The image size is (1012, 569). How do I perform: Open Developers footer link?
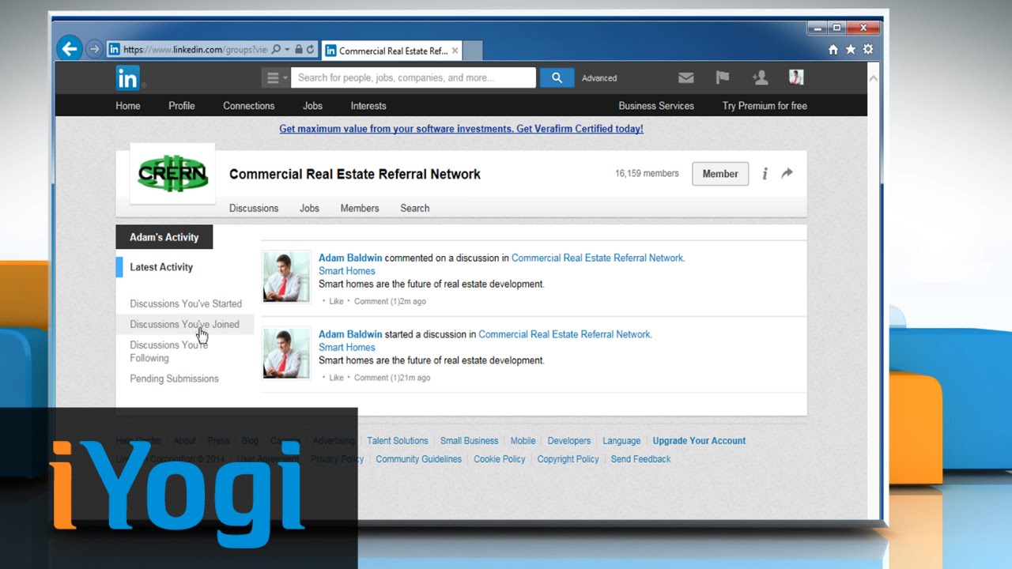pos(569,441)
